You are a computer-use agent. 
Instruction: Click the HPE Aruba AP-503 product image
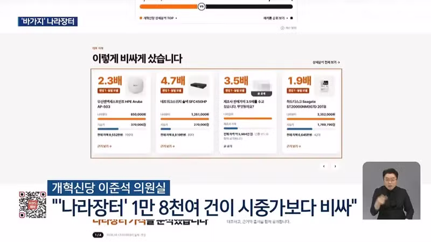pyautogui.click(x=136, y=86)
